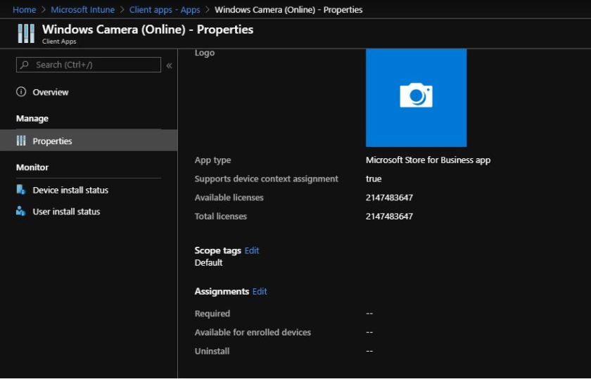Click the Available licenses value 2147483647
Viewport: 591px width, 379px height.
pyautogui.click(x=389, y=198)
